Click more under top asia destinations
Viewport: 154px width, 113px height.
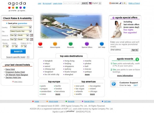pyautogui.click(x=87, y=74)
